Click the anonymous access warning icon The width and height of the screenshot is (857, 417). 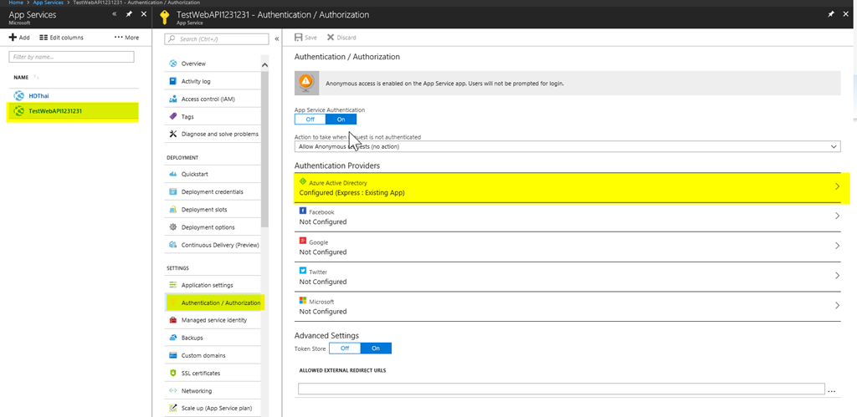(x=306, y=83)
